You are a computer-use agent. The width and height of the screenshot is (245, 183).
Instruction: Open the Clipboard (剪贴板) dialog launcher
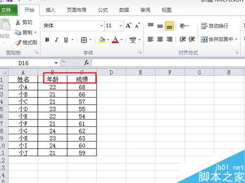point(37,53)
